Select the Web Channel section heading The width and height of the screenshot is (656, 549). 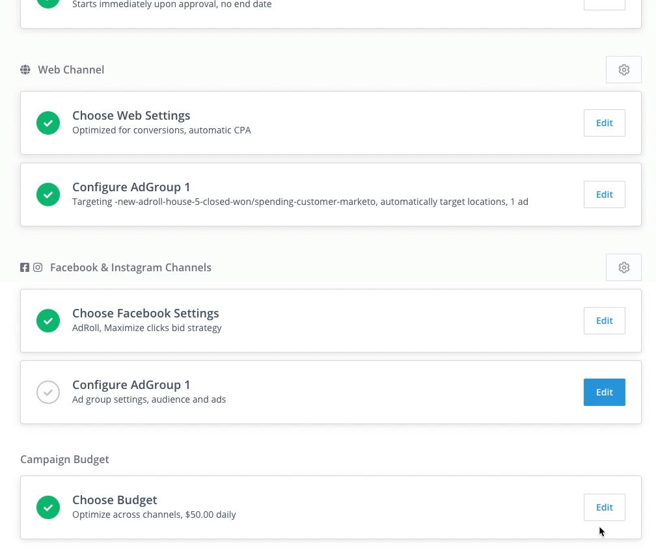coord(71,70)
